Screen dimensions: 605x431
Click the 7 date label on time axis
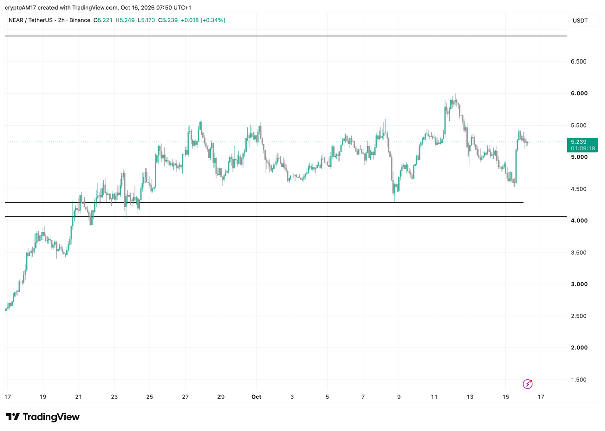363,397
